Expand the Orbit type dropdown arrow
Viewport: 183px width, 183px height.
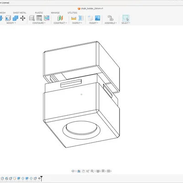76,171
